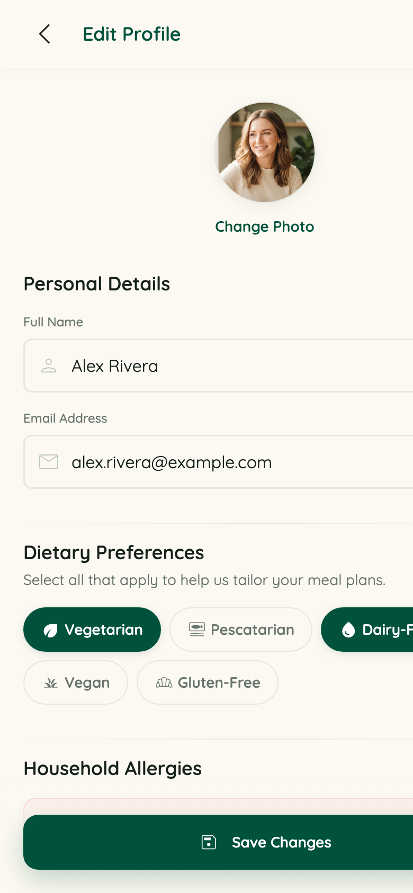
Task: Click the envelope icon in Email field
Action: coord(49,462)
